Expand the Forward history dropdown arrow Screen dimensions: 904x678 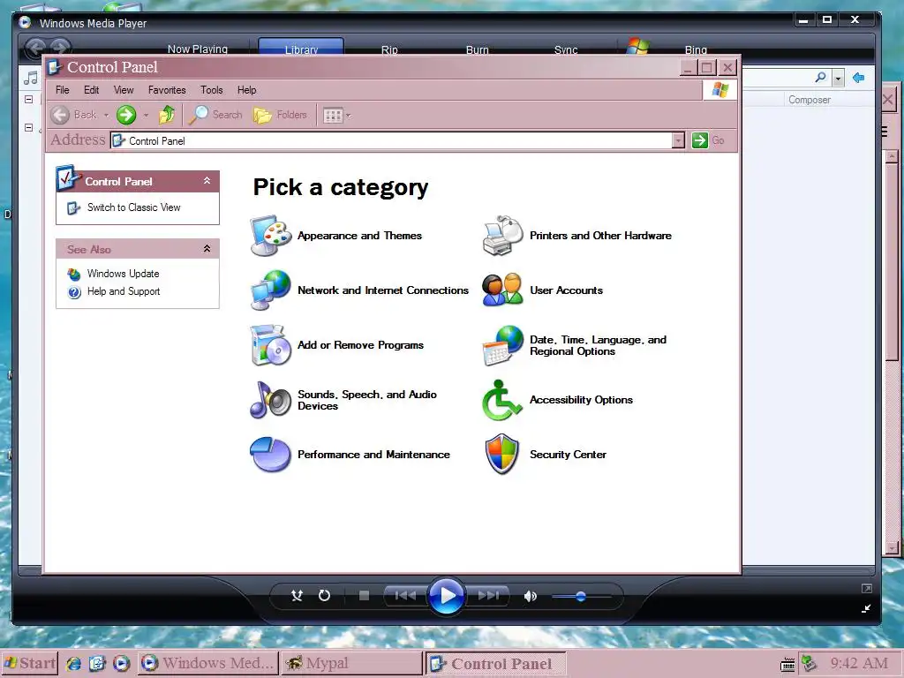coord(146,116)
